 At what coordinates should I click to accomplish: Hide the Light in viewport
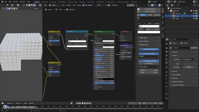click(x=194, y=19)
